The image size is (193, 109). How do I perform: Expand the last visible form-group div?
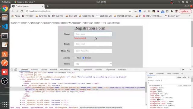(21, 104)
